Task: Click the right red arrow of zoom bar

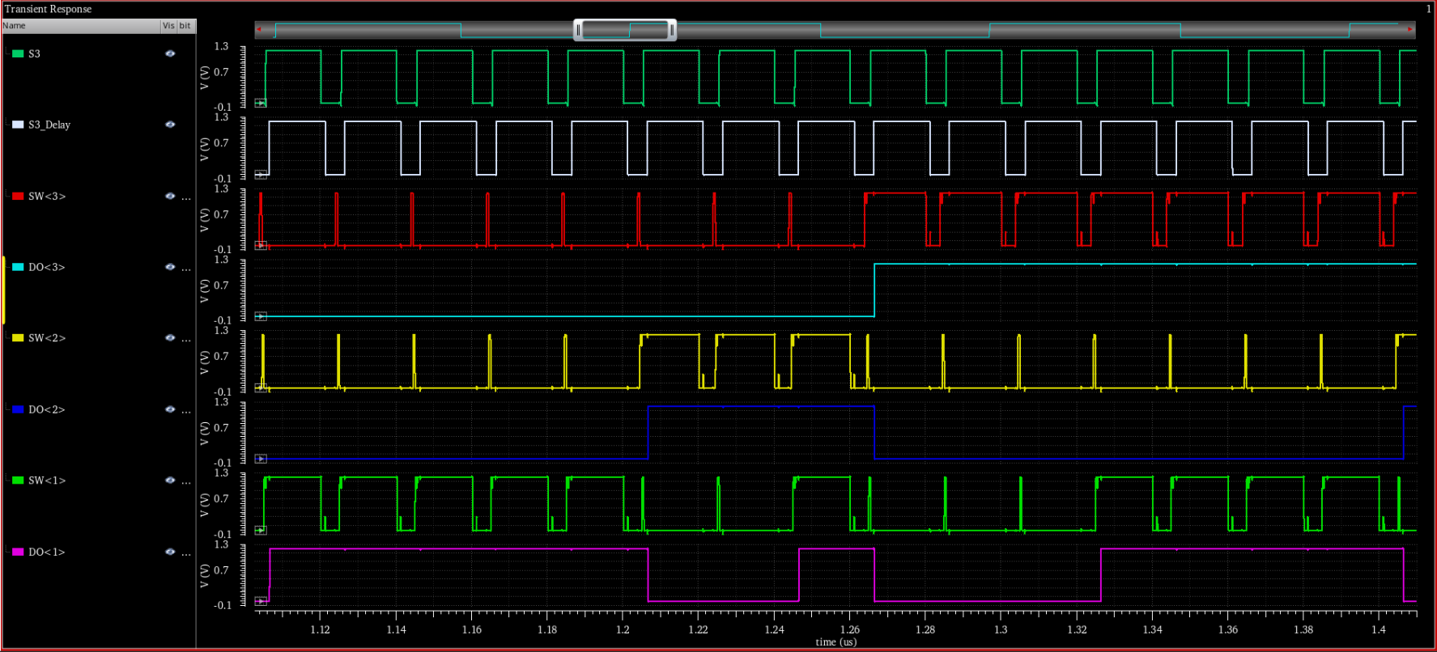Action: 1410,30
